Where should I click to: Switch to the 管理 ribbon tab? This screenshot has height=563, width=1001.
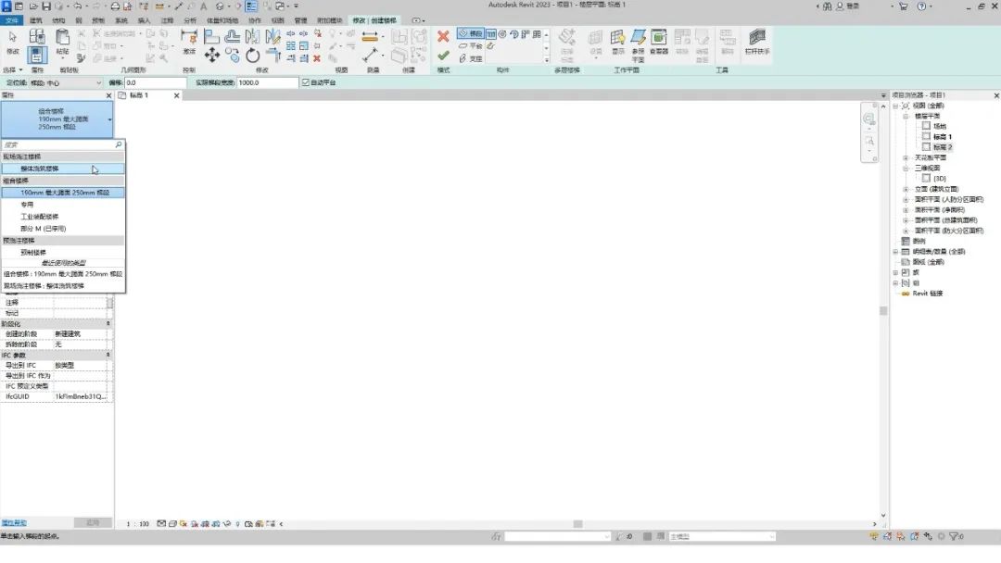click(x=300, y=20)
